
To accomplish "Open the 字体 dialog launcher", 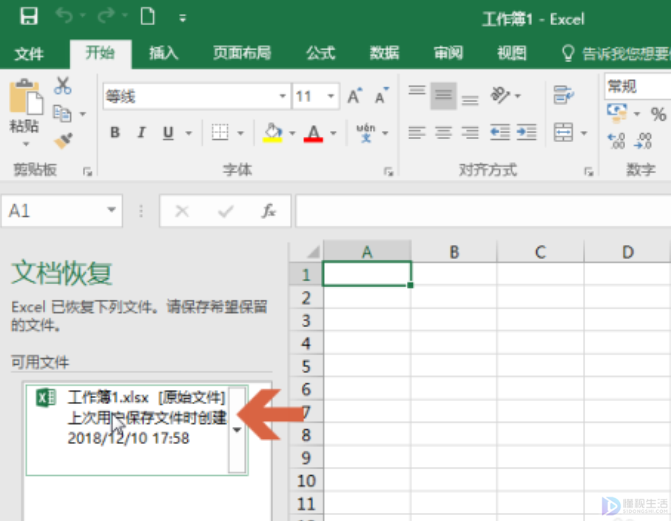I will click(x=388, y=172).
